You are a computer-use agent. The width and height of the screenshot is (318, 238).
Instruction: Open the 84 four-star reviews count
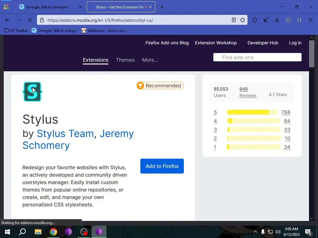[287, 121]
